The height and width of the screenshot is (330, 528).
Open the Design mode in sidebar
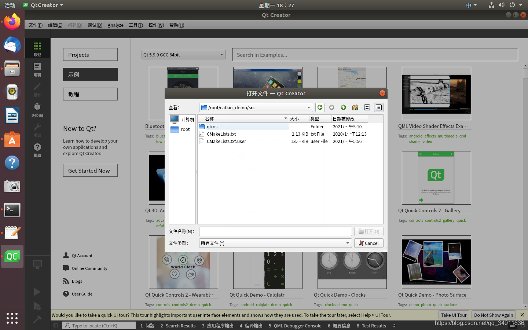(x=37, y=89)
